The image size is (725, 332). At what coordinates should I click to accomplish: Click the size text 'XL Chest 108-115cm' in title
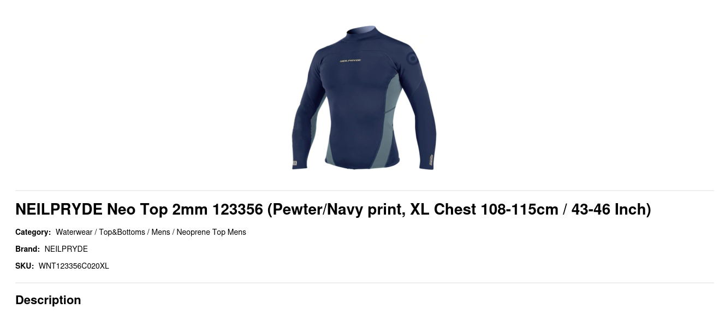point(484,209)
